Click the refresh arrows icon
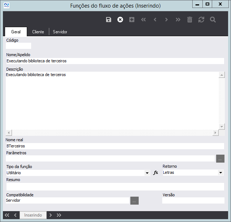 click(201, 20)
